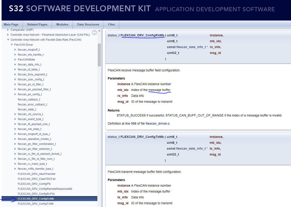Expand the flexcan_mb_handle_t node arrow

pos(15,55)
